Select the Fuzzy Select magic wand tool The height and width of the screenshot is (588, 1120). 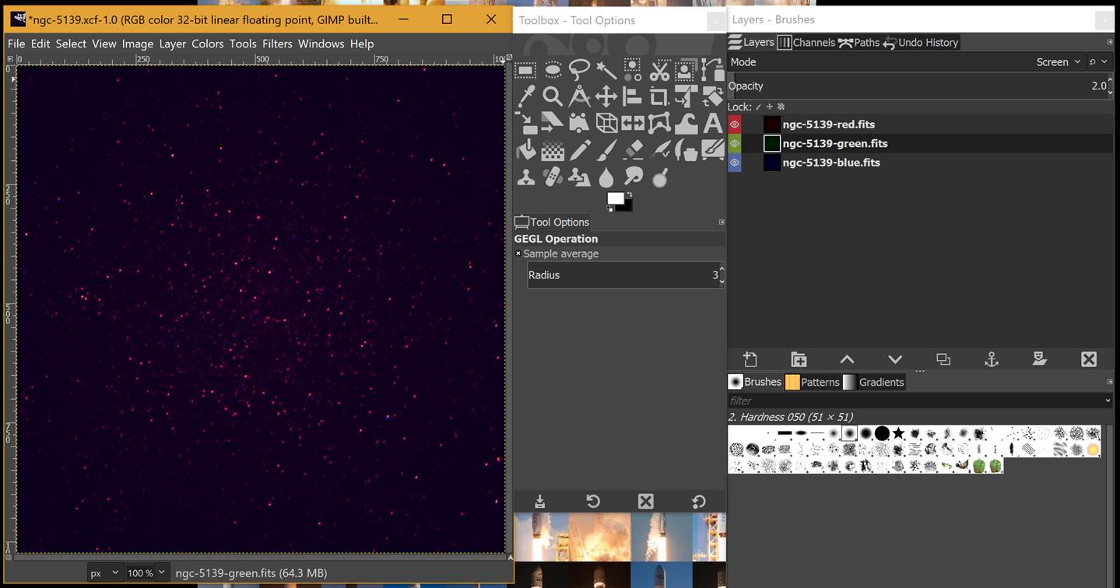pos(606,71)
